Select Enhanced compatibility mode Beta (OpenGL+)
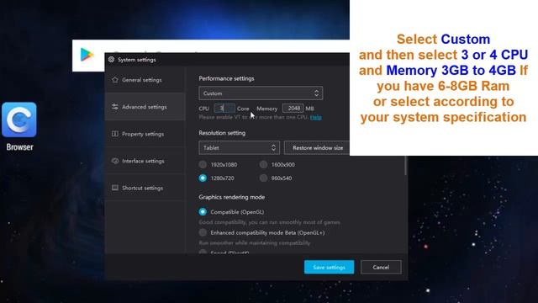The width and height of the screenshot is (538, 303). tap(203, 232)
